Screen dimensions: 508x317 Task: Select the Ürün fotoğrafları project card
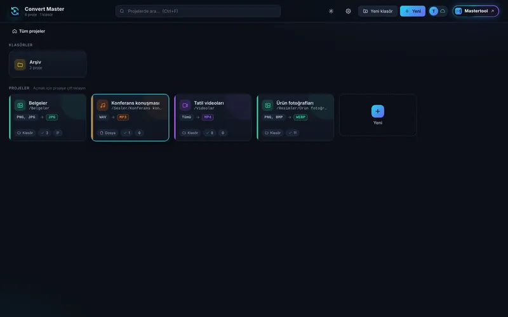295,117
